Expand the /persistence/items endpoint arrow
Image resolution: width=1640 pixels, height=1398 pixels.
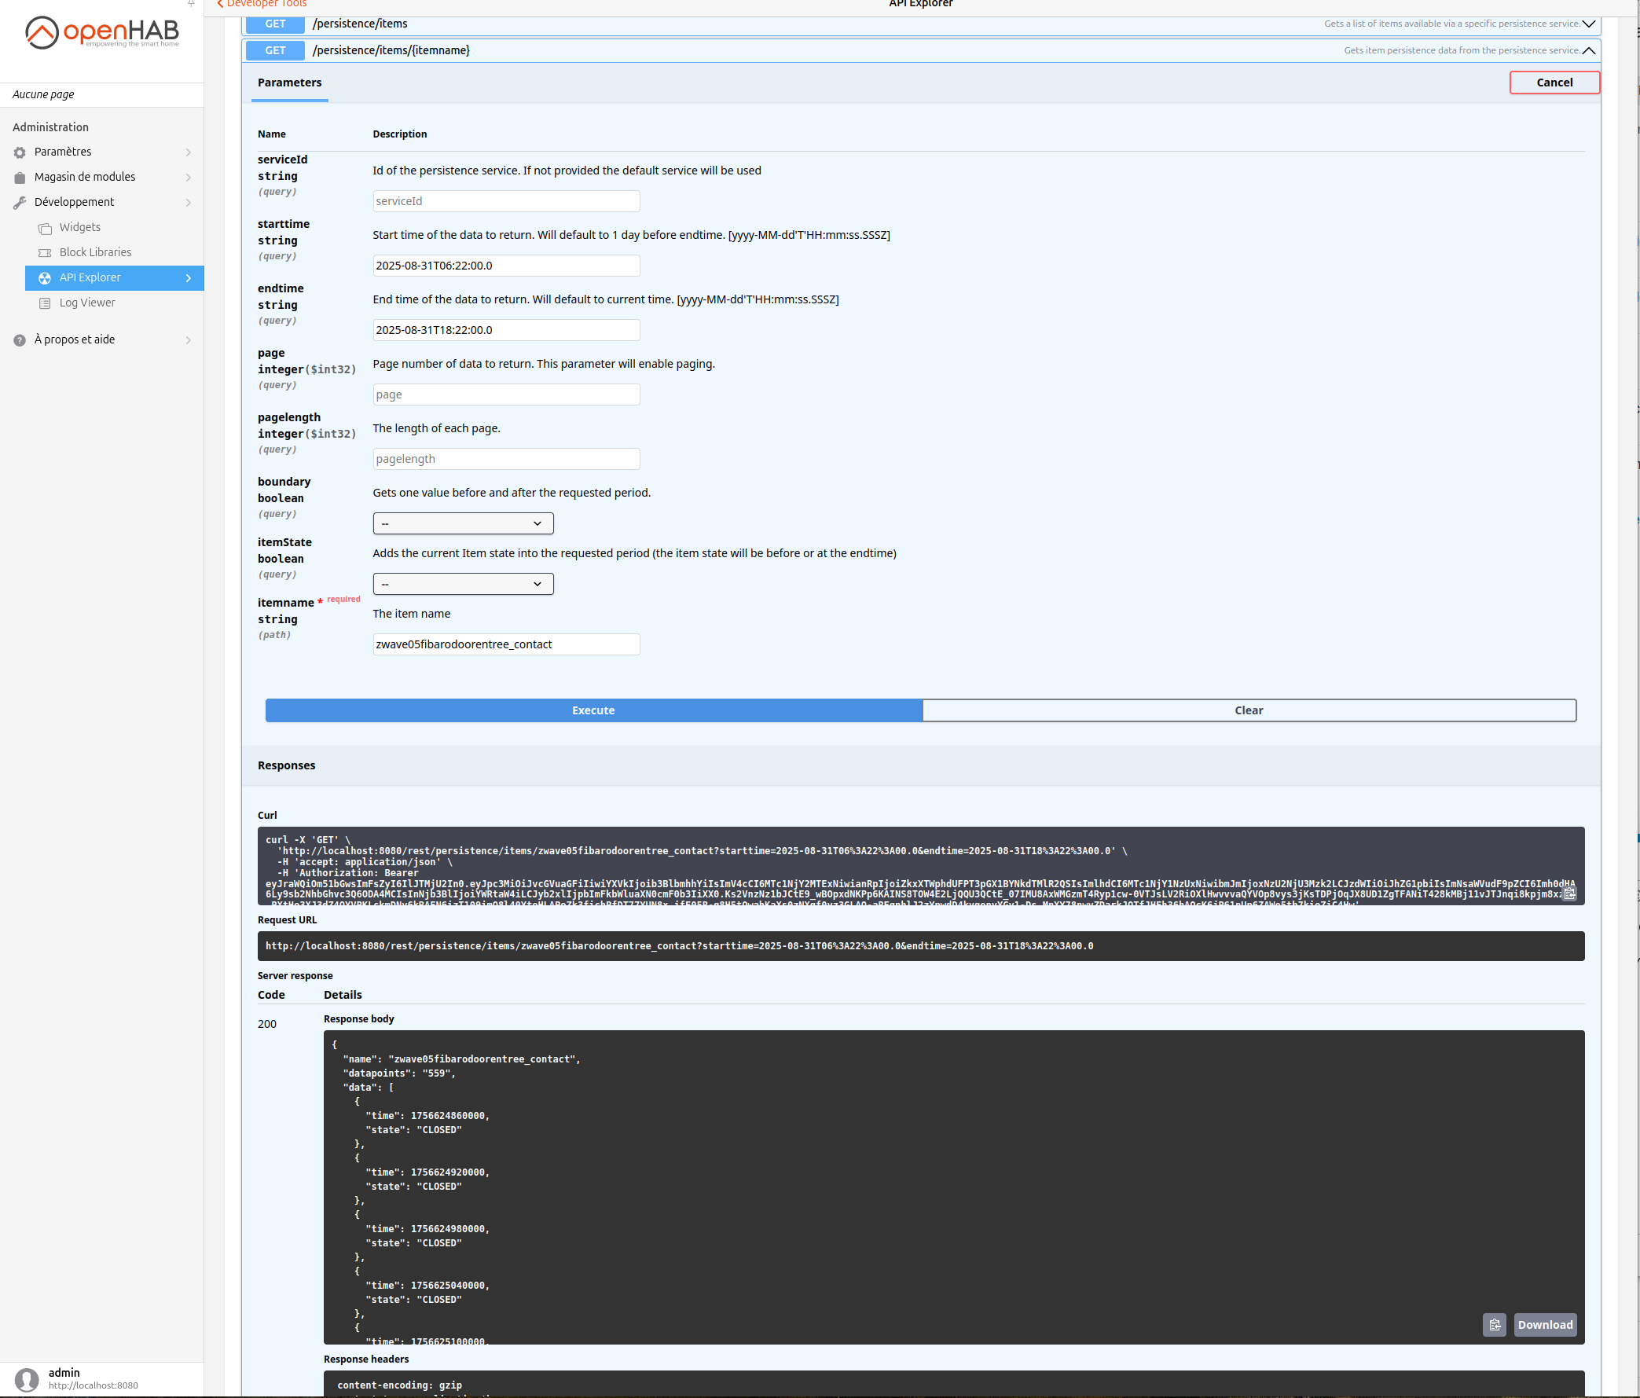(1589, 24)
